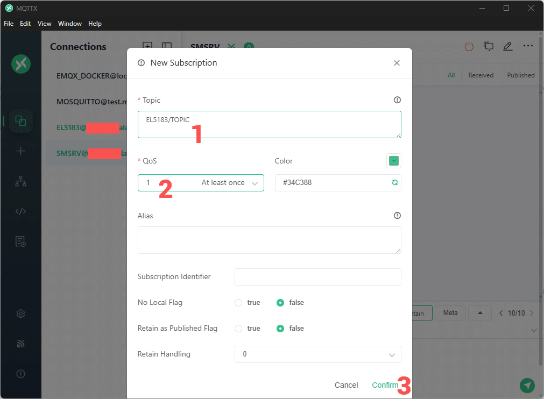
Task: Confirm the new subscription
Action: (385, 385)
